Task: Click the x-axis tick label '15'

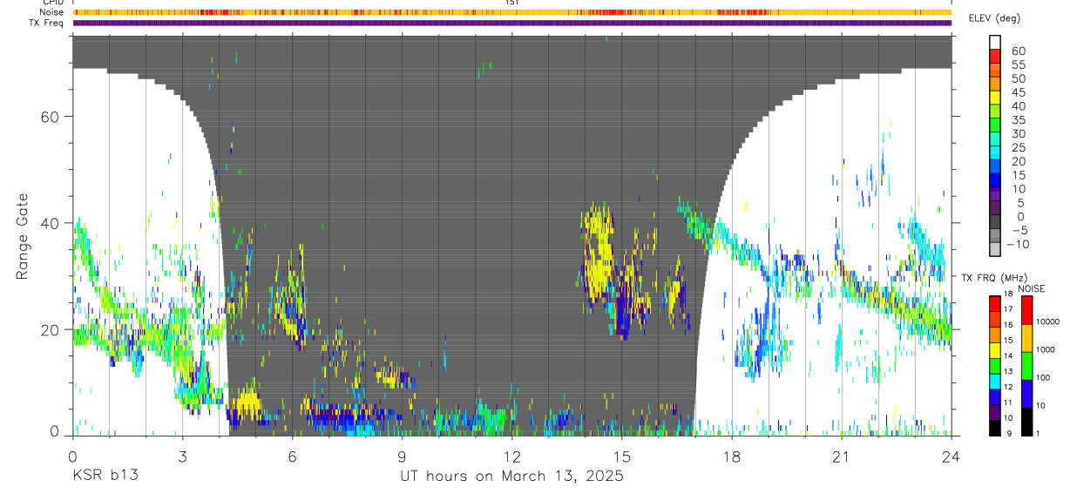Action: point(622,457)
